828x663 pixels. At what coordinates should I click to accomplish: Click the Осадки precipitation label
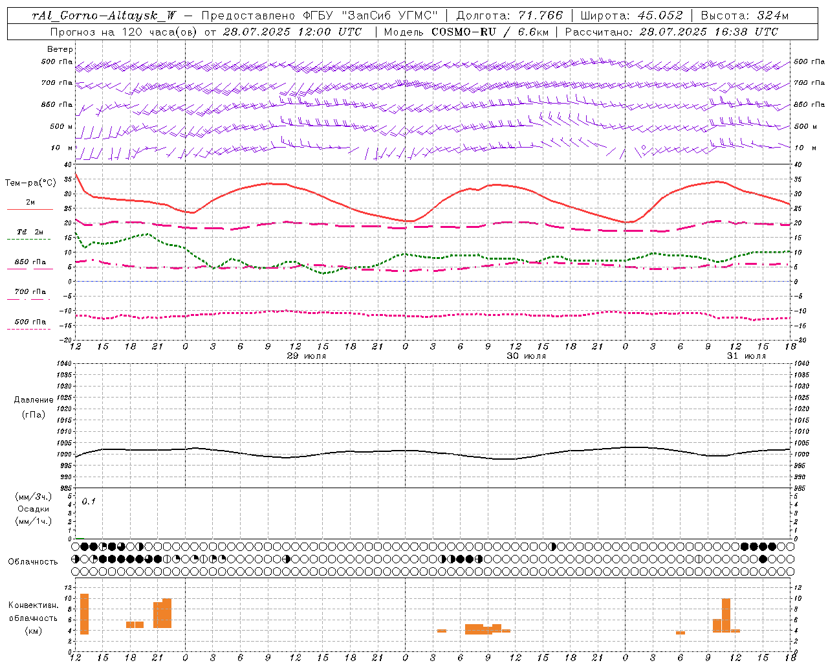click(34, 509)
